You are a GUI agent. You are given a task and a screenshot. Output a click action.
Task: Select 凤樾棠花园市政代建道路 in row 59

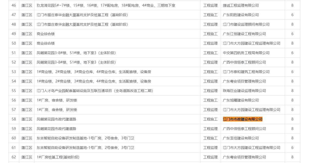(56, 129)
